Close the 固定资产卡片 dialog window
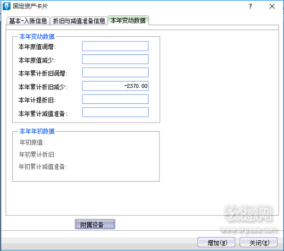The height and width of the screenshot is (251, 284). coord(272,6)
